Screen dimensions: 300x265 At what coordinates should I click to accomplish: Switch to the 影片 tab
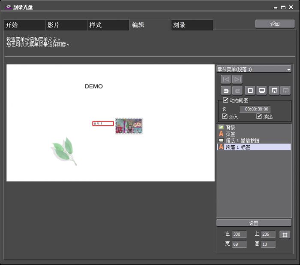66,25
